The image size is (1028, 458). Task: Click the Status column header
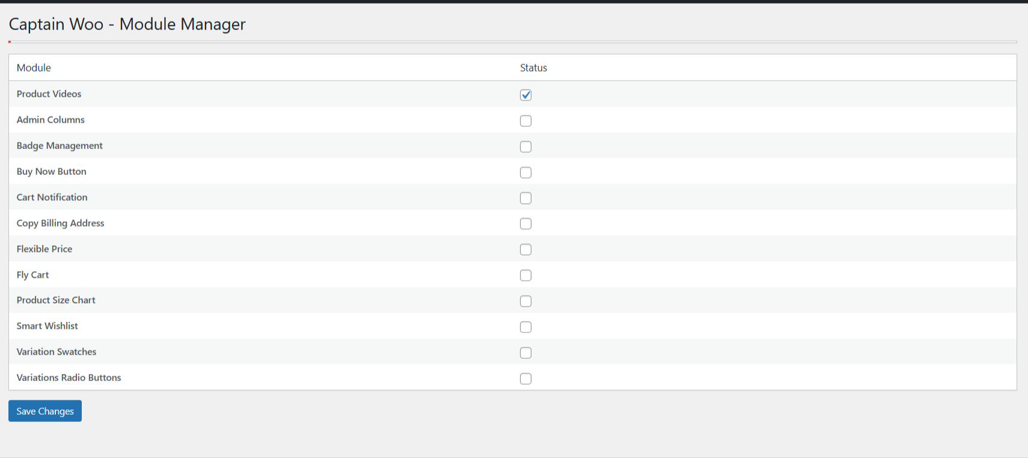[x=533, y=68]
